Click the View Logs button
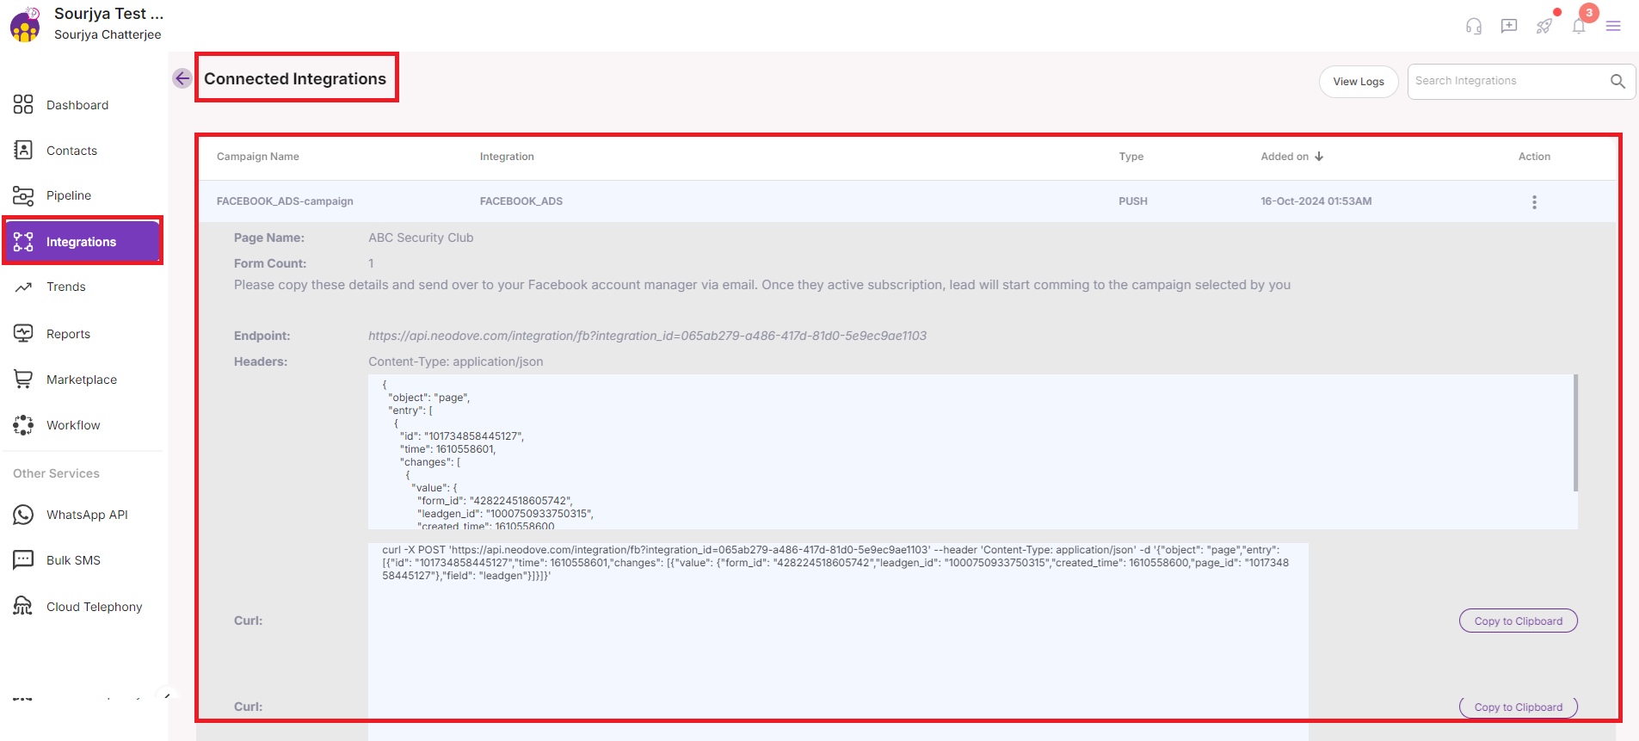 tap(1359, 82)
